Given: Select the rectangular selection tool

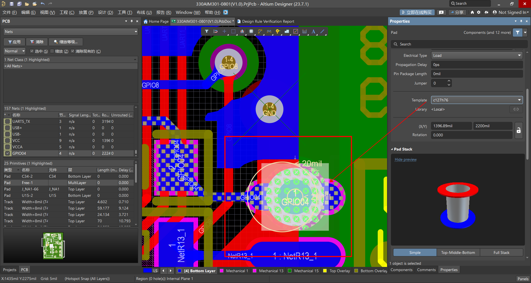Looking at the screenshot, I should pyautogui.click(x=233, y=32).
